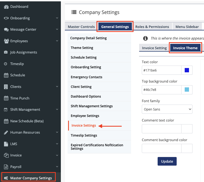Screen dimensions: 204x182
Task: Click the Human Resources pencil icon
Action: coord(6,133)
